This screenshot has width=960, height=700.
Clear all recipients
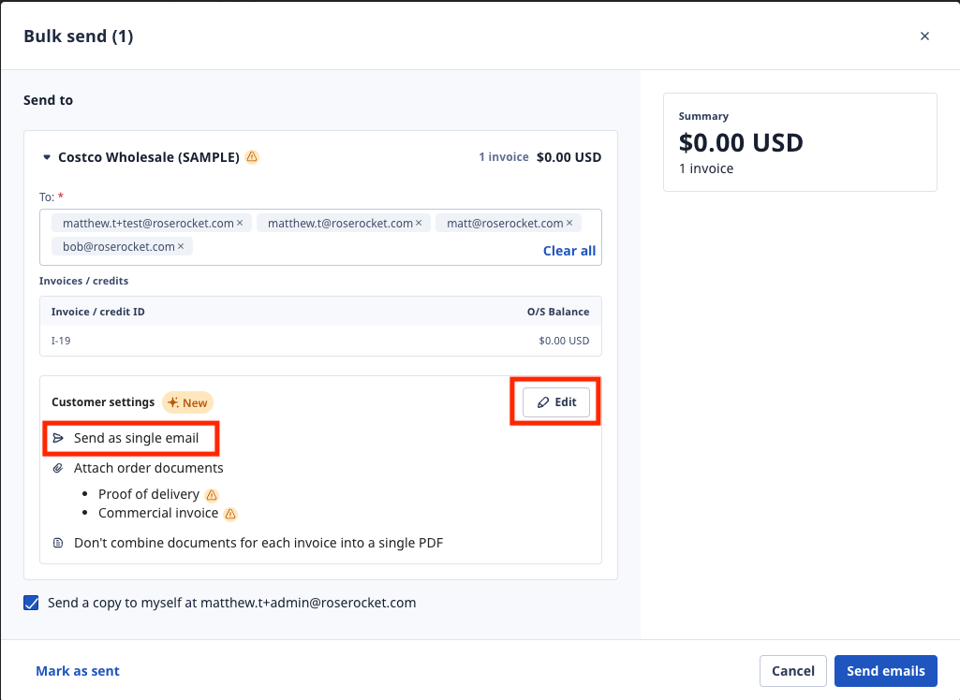(x=569, y=251)
